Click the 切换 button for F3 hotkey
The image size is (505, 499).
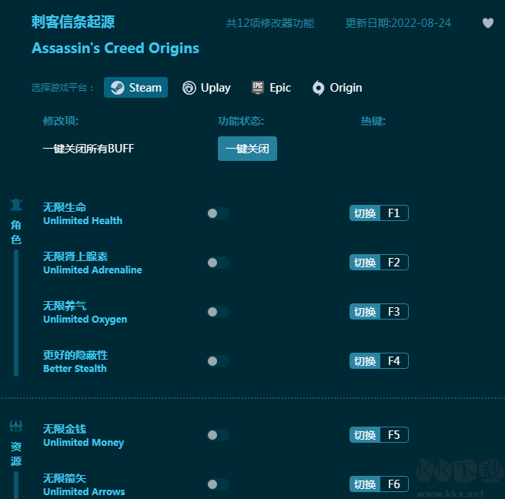pyautogui.click(x=365, y=312)
